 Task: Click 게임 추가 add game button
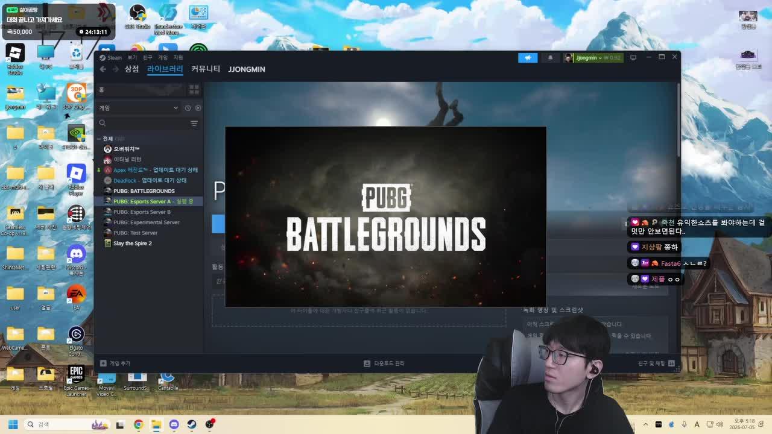(x=115, y=363)
